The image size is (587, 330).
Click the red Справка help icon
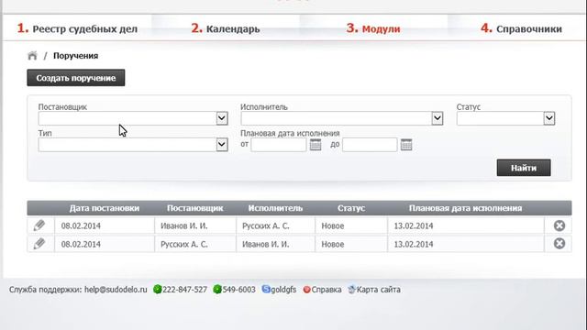306,290
